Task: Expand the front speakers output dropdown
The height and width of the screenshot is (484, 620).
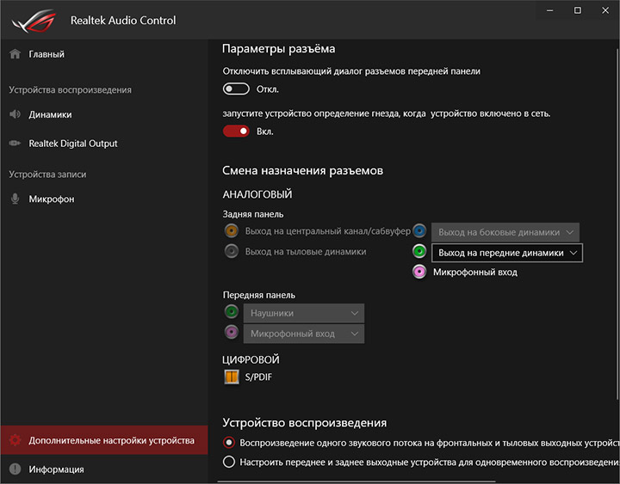Action: pos(506,253)
